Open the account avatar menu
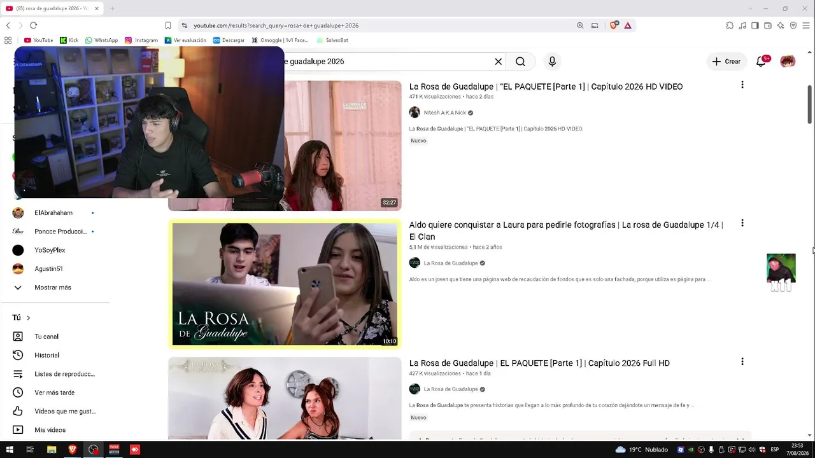Viewport: 815px width, 458px height. (x=788, y=62)
